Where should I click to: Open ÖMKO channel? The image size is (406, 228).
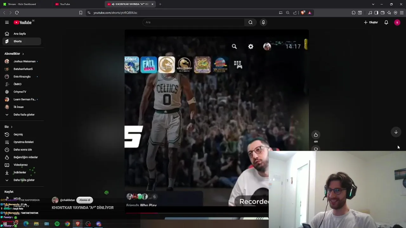[x=22, y=84]
